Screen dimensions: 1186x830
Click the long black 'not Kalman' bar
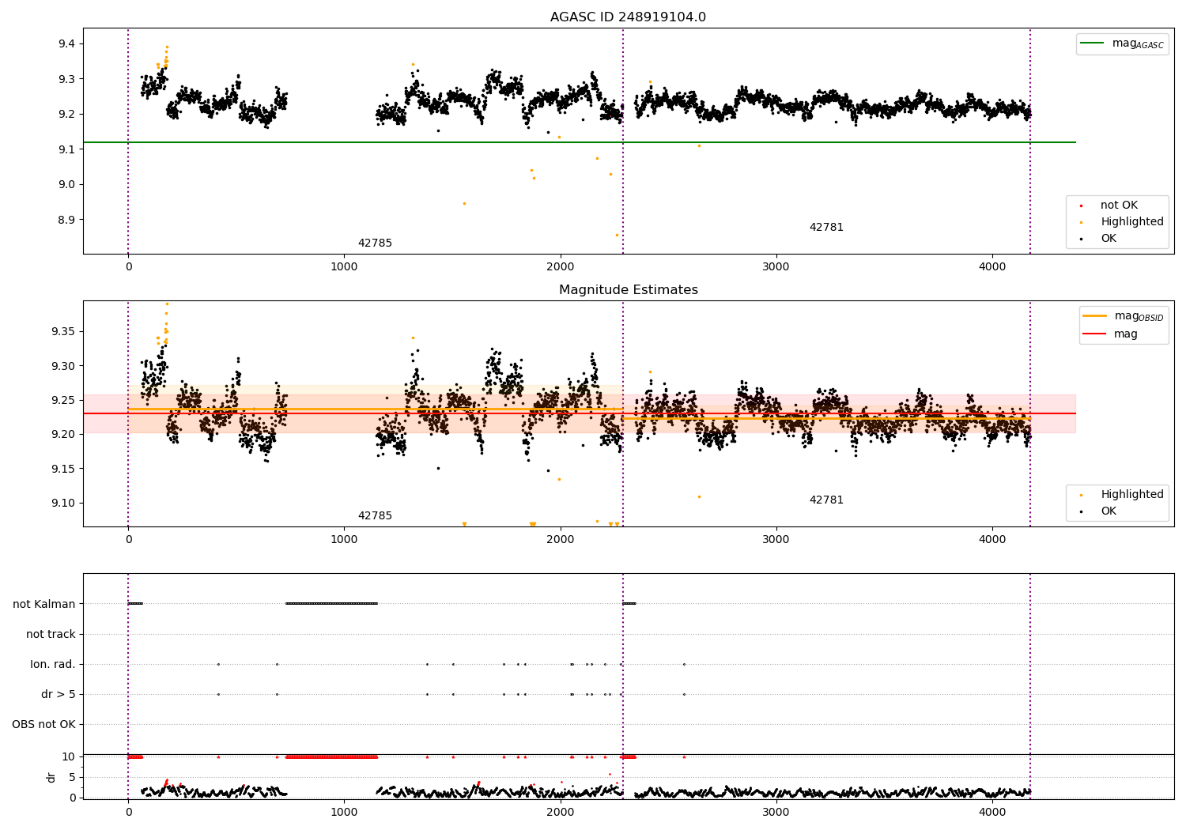(x=331, y=604)
